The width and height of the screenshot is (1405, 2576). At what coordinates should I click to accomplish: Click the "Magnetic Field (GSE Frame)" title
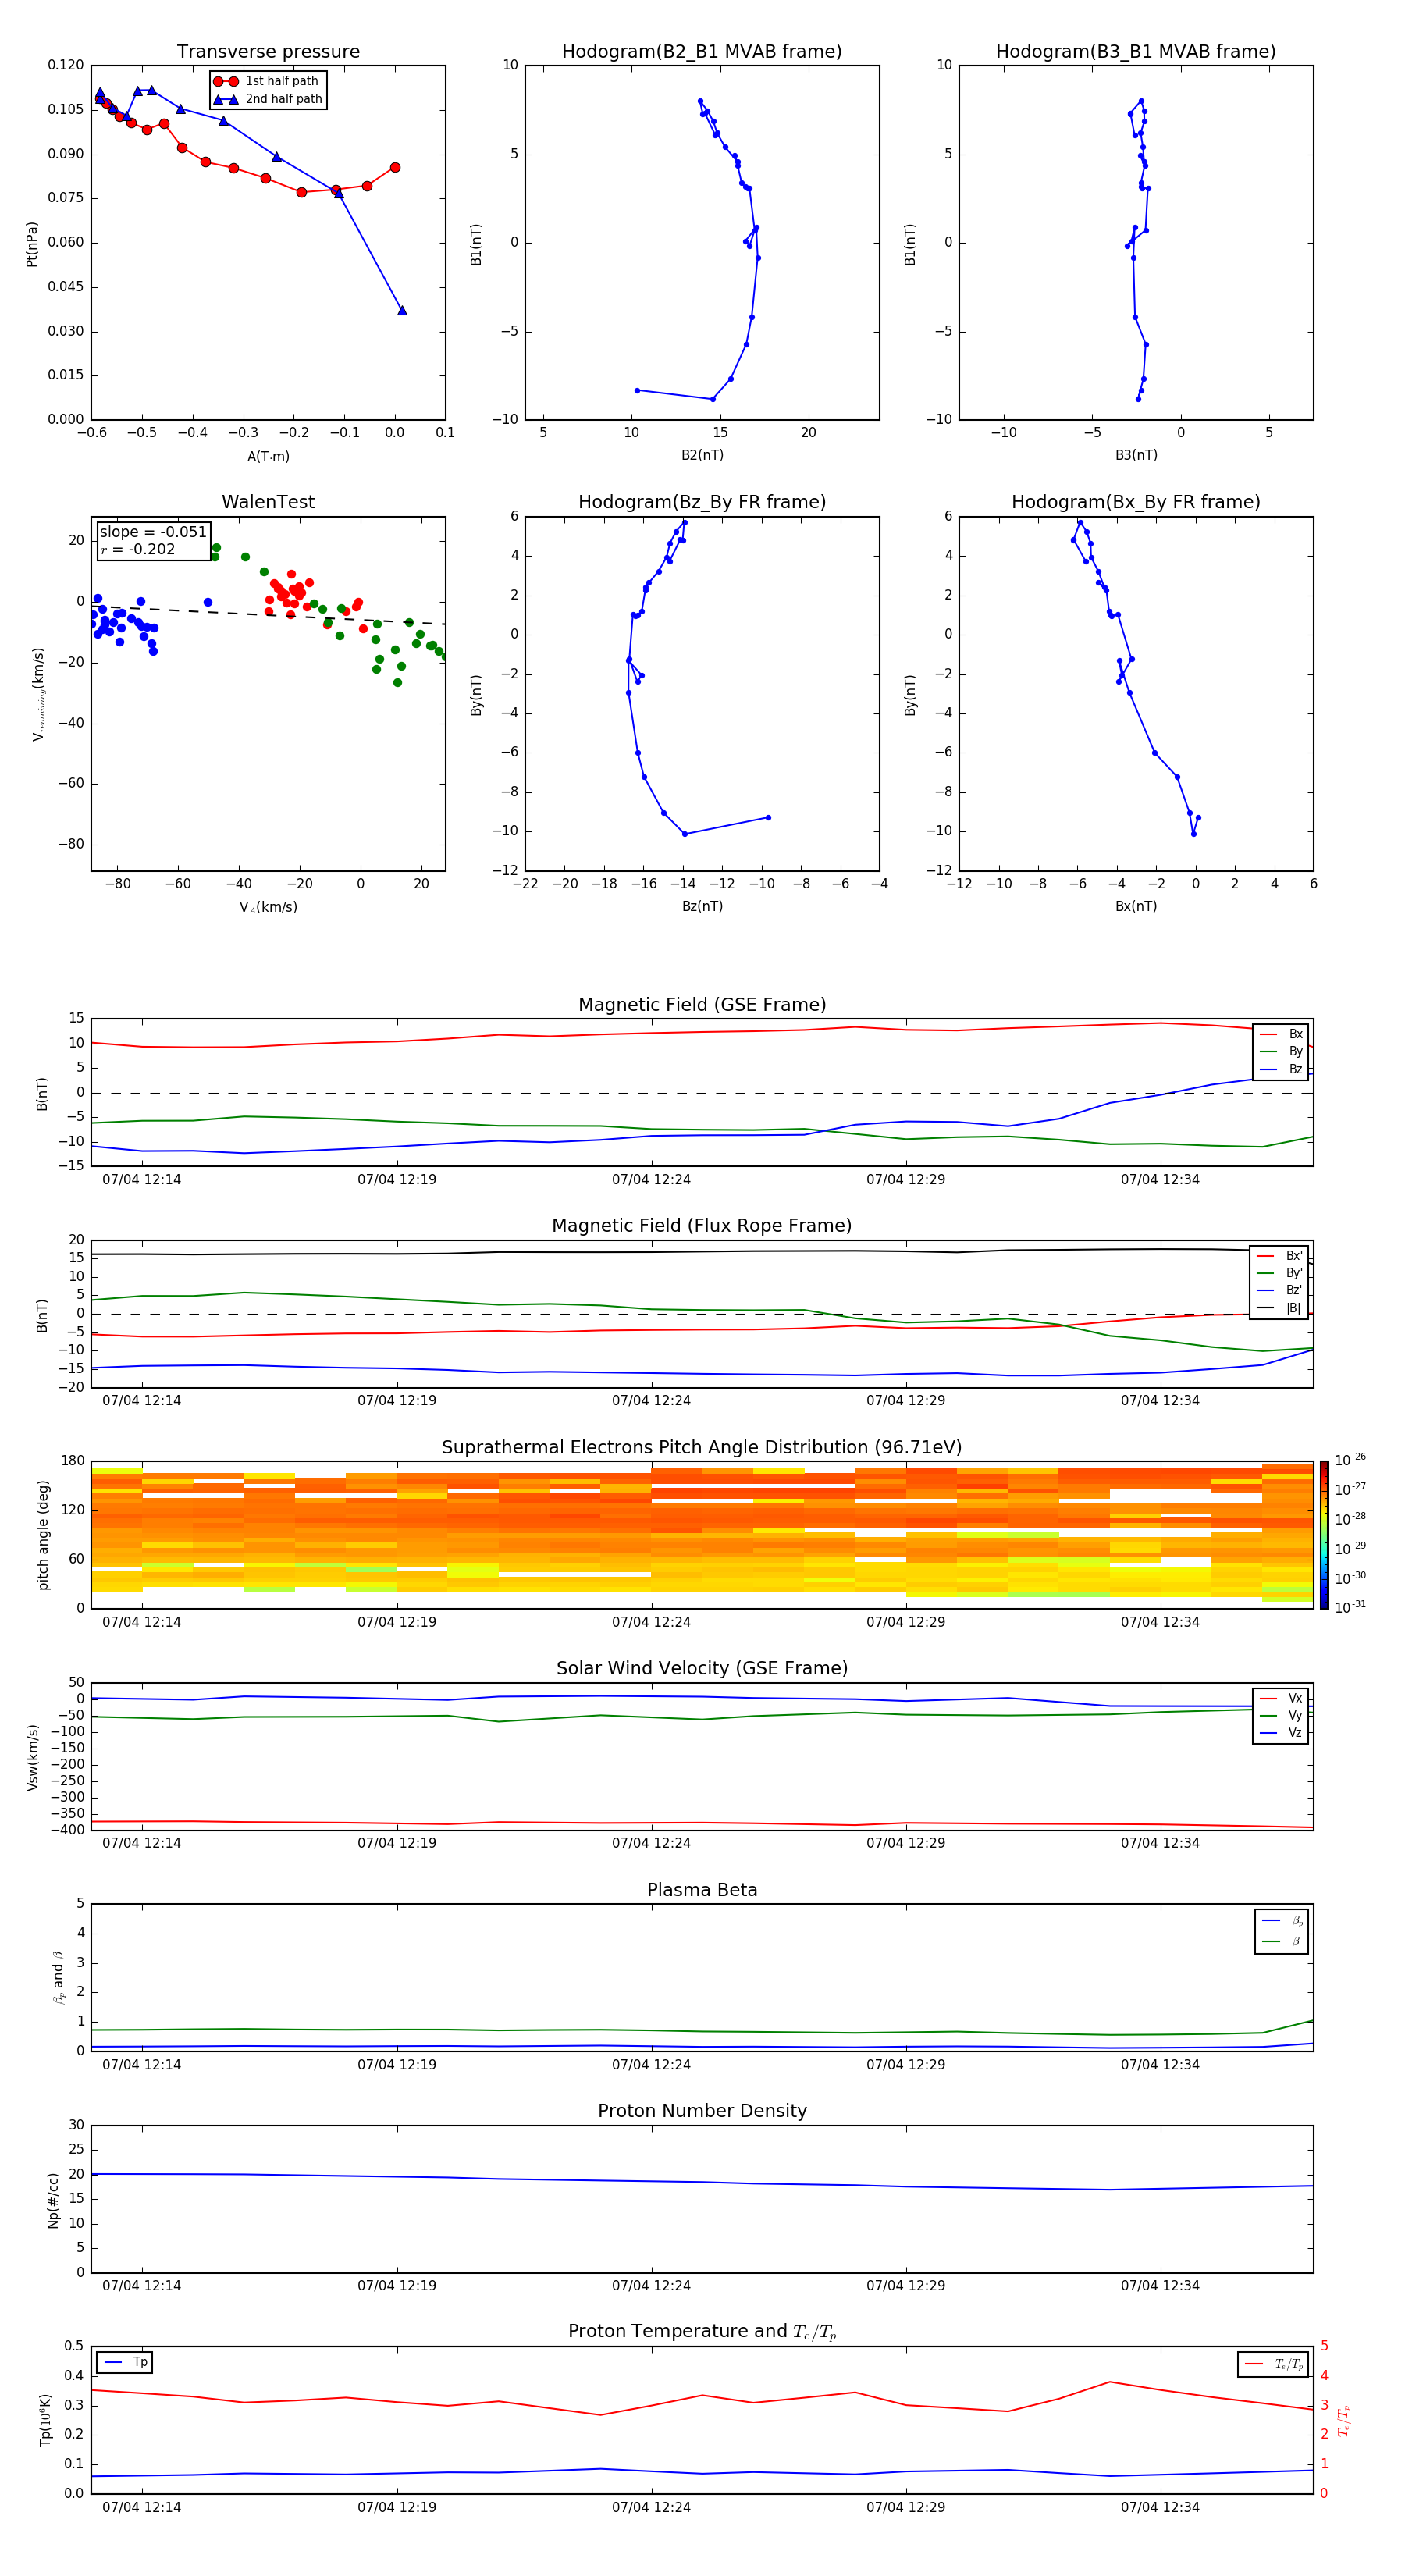pyautogui.click(x=702, y=1005)
